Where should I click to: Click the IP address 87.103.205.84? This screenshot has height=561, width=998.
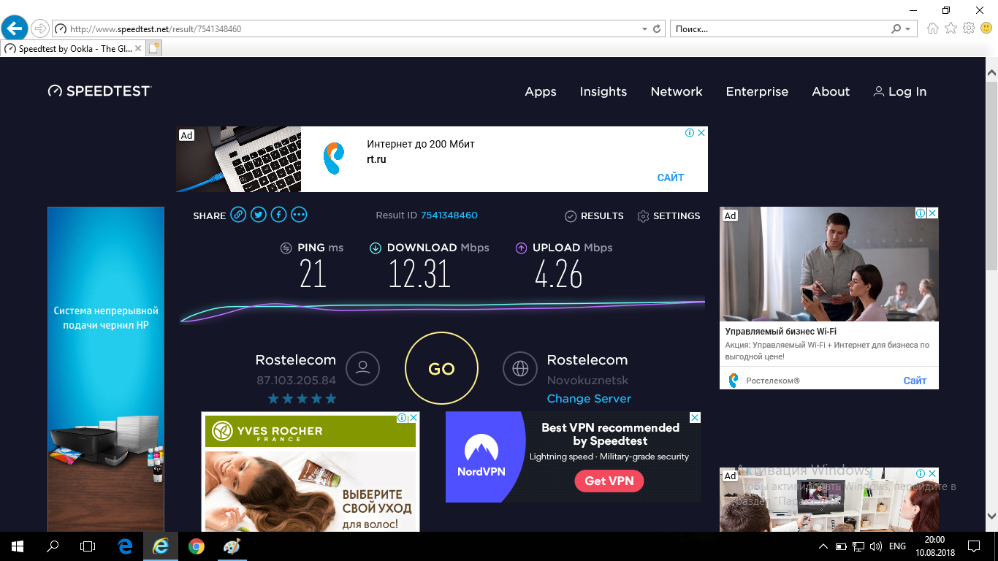[296, 381]
